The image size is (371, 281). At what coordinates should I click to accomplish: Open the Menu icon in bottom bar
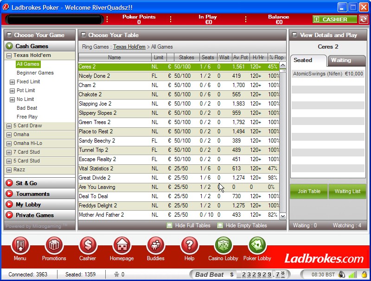click(20, 245)
